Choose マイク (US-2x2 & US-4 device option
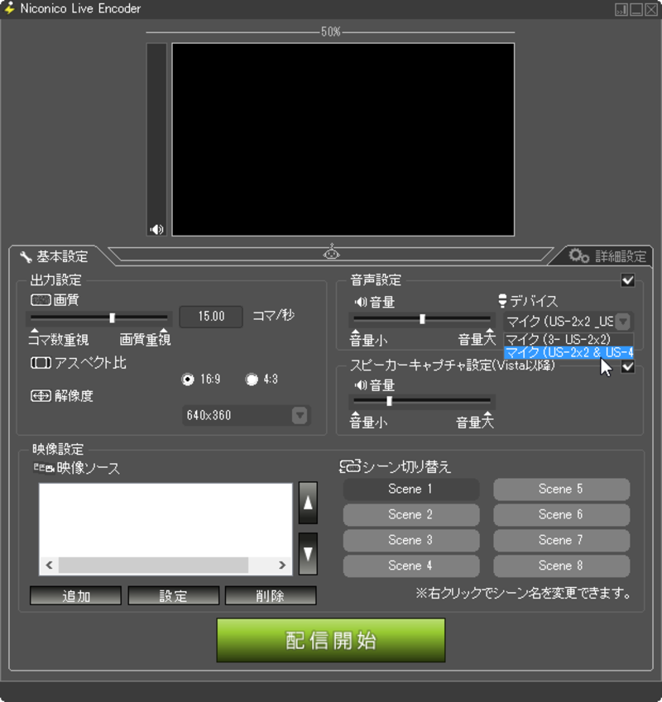The image size is (662, 702). (568, 353)
